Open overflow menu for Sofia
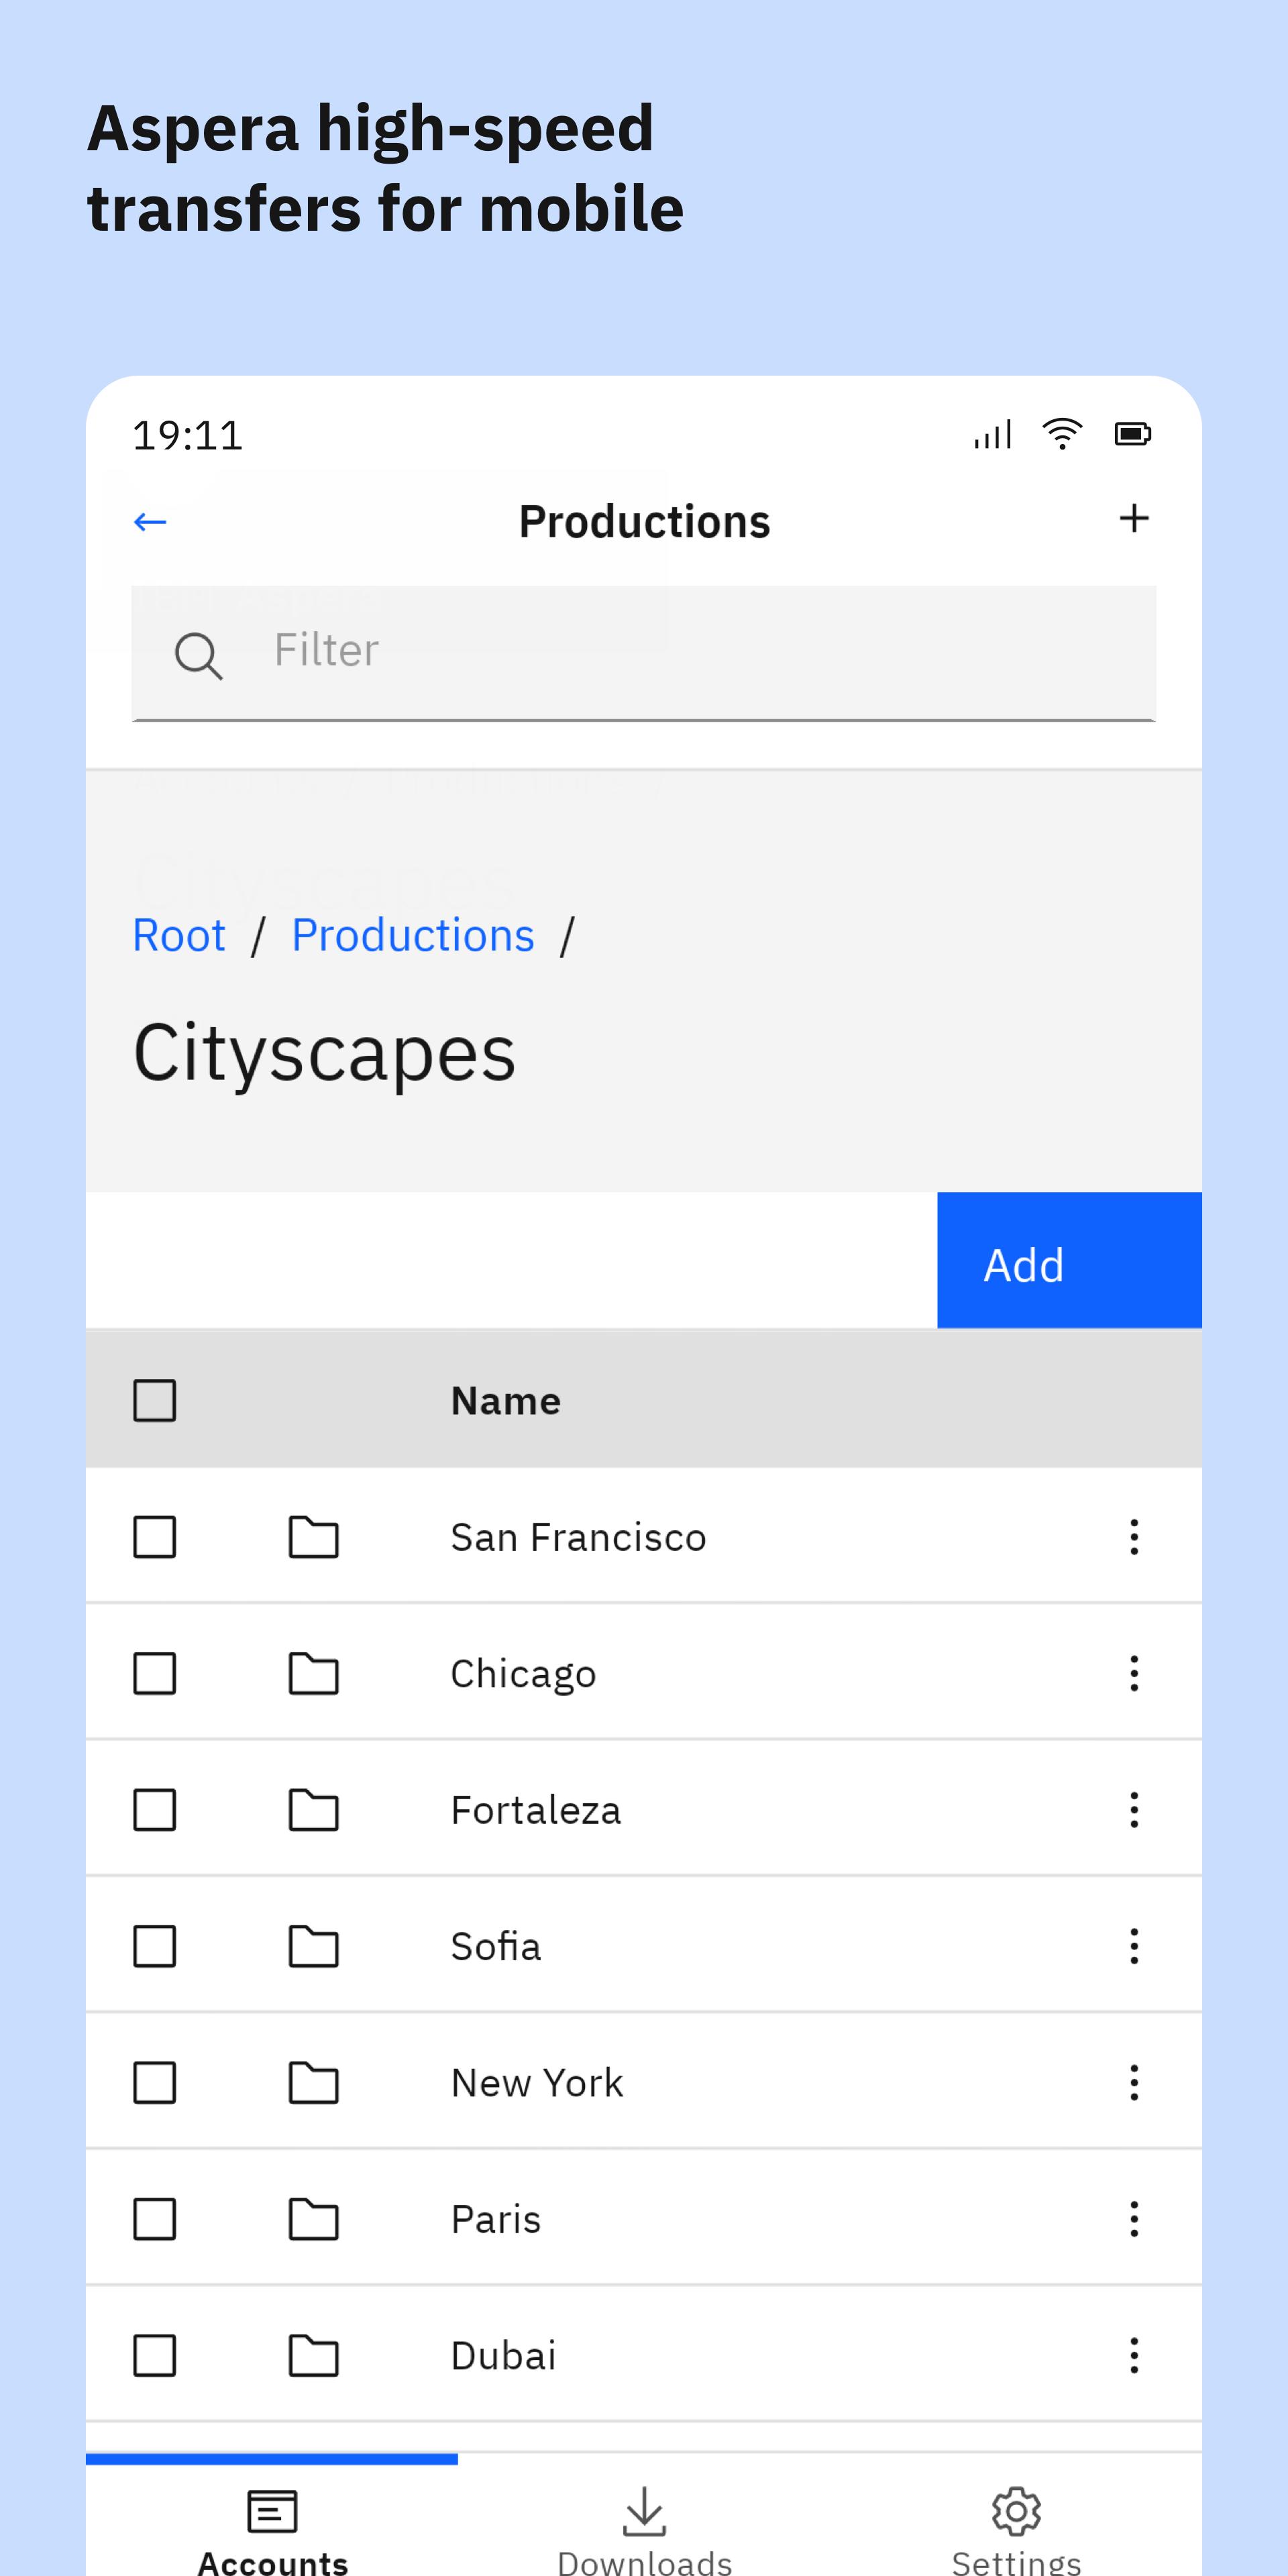This screenshot has height=2576, width=1288. [1134, 1946]
